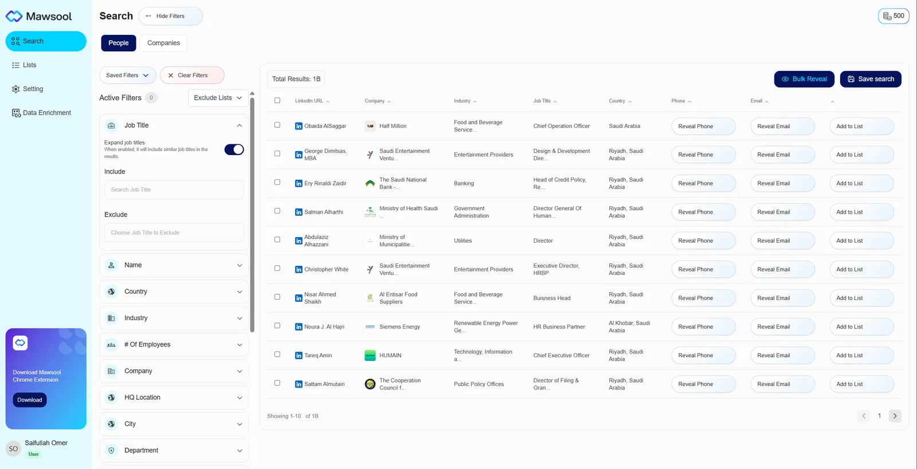Click the Half Million company logo
Image resolution: width=917 pixels, height=469 pixels.
(x=370, y=126)
